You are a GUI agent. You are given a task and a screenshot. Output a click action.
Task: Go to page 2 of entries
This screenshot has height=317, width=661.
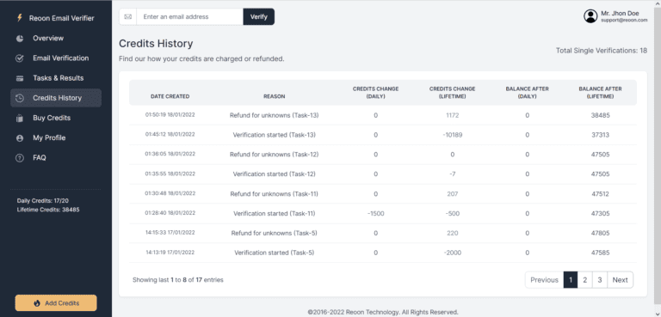click(584, 280)
